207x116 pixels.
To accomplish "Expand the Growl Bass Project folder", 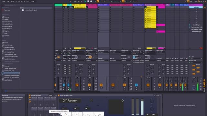I will pyautogui.click(x=21, y=10).
